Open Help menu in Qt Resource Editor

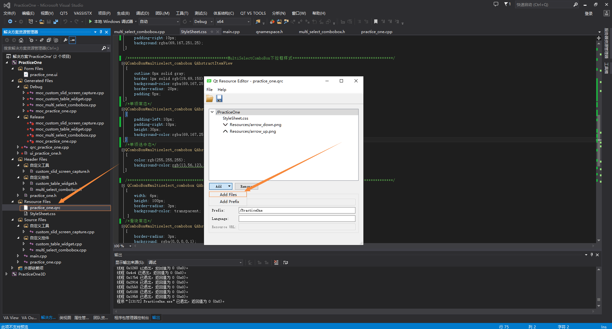coord(222,90)
